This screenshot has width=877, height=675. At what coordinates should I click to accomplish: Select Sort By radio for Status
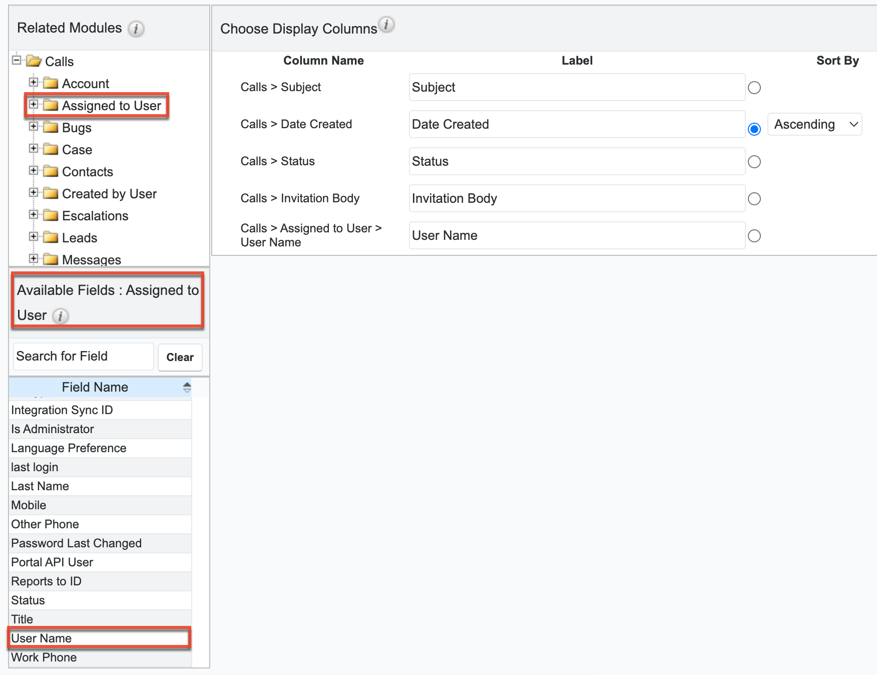click(754, 162)
